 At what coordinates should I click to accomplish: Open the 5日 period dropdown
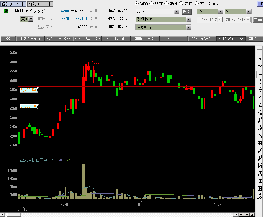point(249,11)
